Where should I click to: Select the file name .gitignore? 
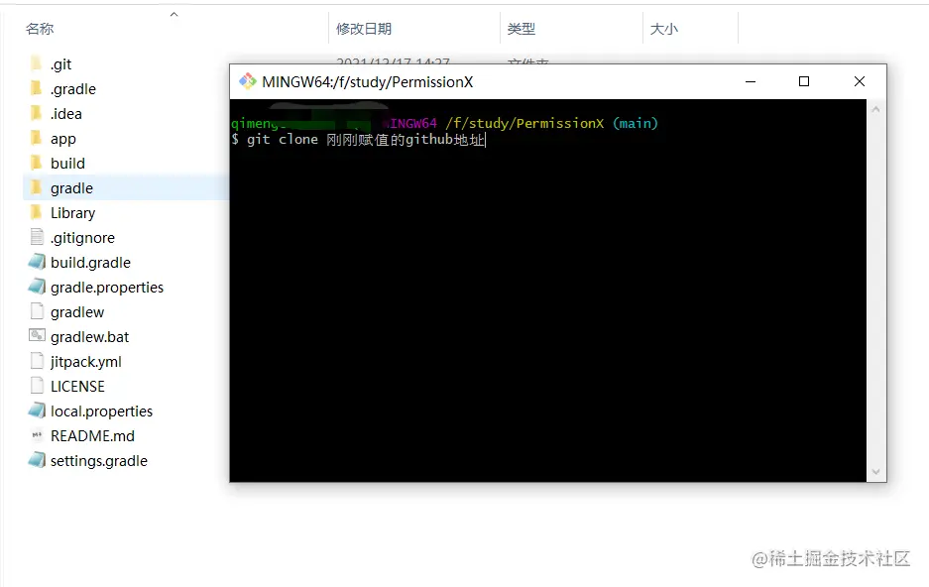click(x=82, y=238)
